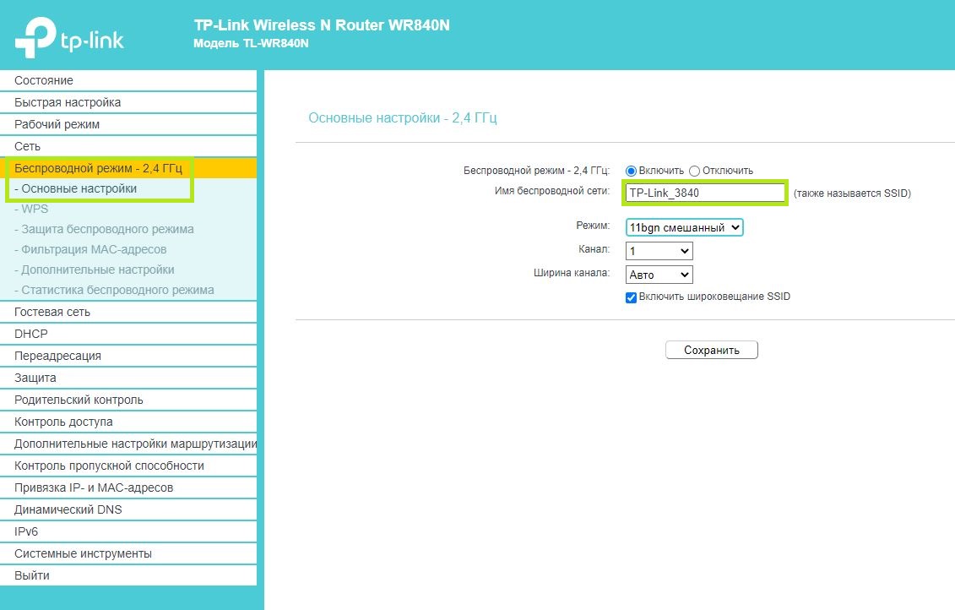Open the Режим dropdown (11bgn смешанный)
This screenshot has height=610, width=955.
(x=684, y=227)
